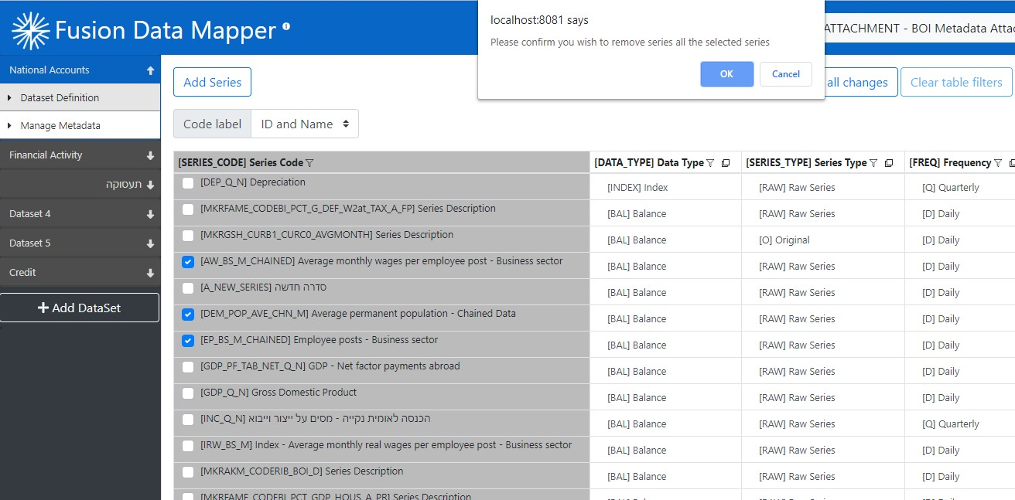This screenshot has height=500, width=1015.
Task: Click the Depreciation cell's Index data type
Action: pyautogui.click(x=637, y=187)
